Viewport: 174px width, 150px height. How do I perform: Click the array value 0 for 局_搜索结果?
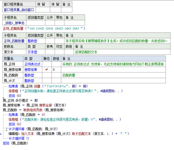[x=53, y=70]
